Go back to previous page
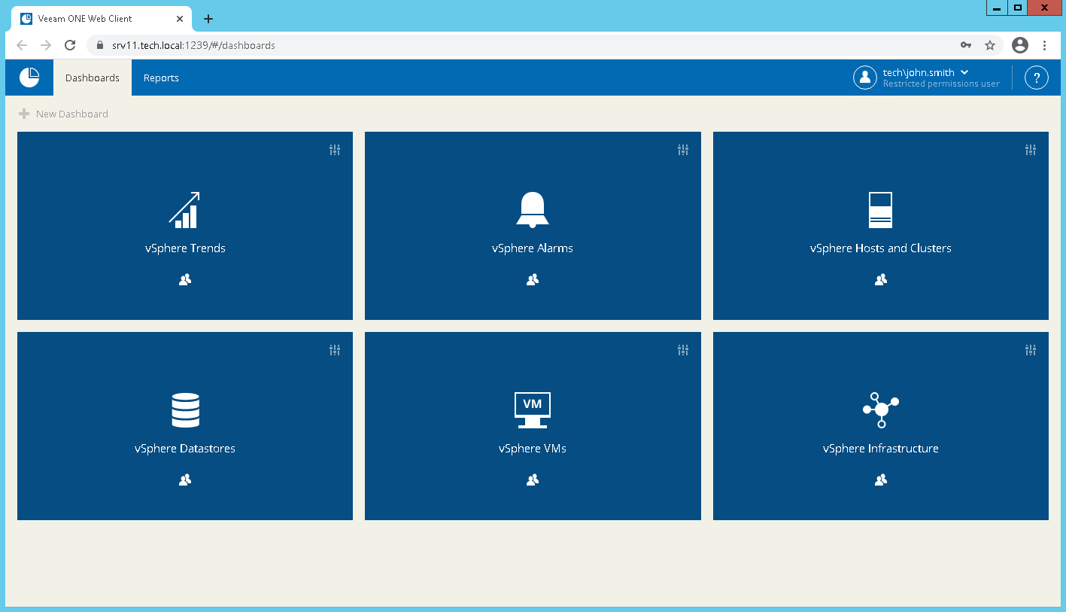Screen dimensions: 1066x612 point(22,45)
